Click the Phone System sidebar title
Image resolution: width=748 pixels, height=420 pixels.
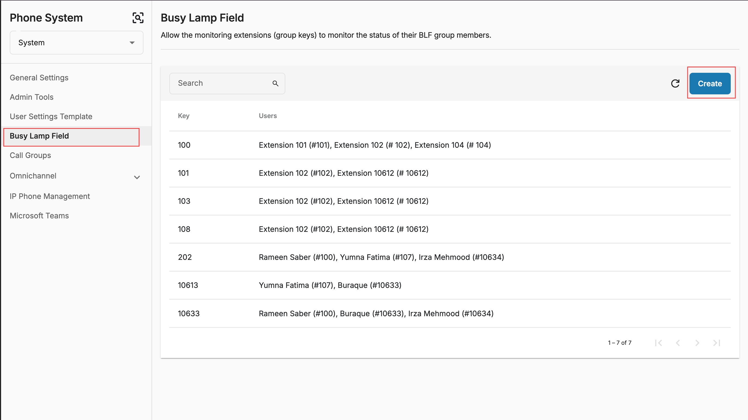pyautogui.click(x=46, y=18)
